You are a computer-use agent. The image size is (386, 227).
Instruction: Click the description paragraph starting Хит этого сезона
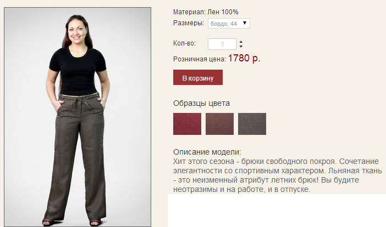278,175
